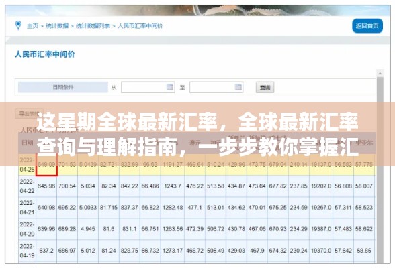Click the cell with value 842.22

130,186
